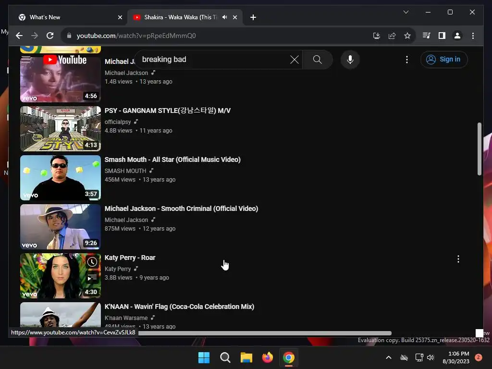Open Katy Perry - Roar video title
Image resolution: width=492 pixels, height=369 pixels.
pos(130,258)
